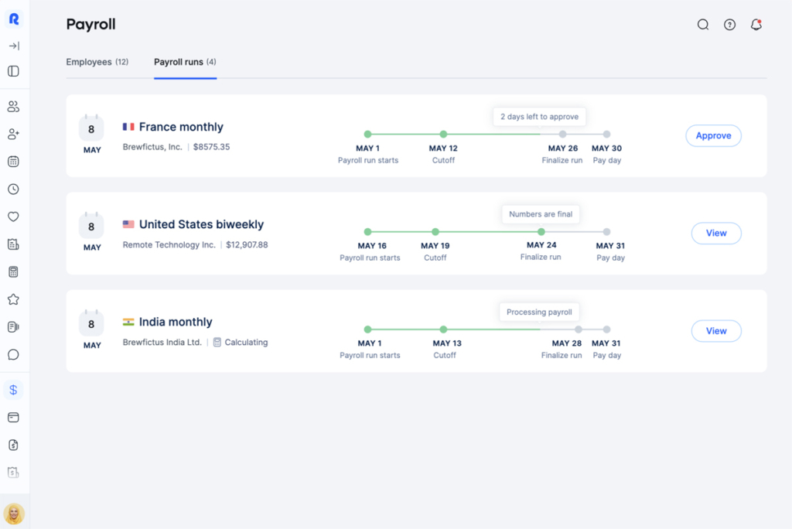
Task: Open the calendar icon in sidebar
Action: [13, 161]
